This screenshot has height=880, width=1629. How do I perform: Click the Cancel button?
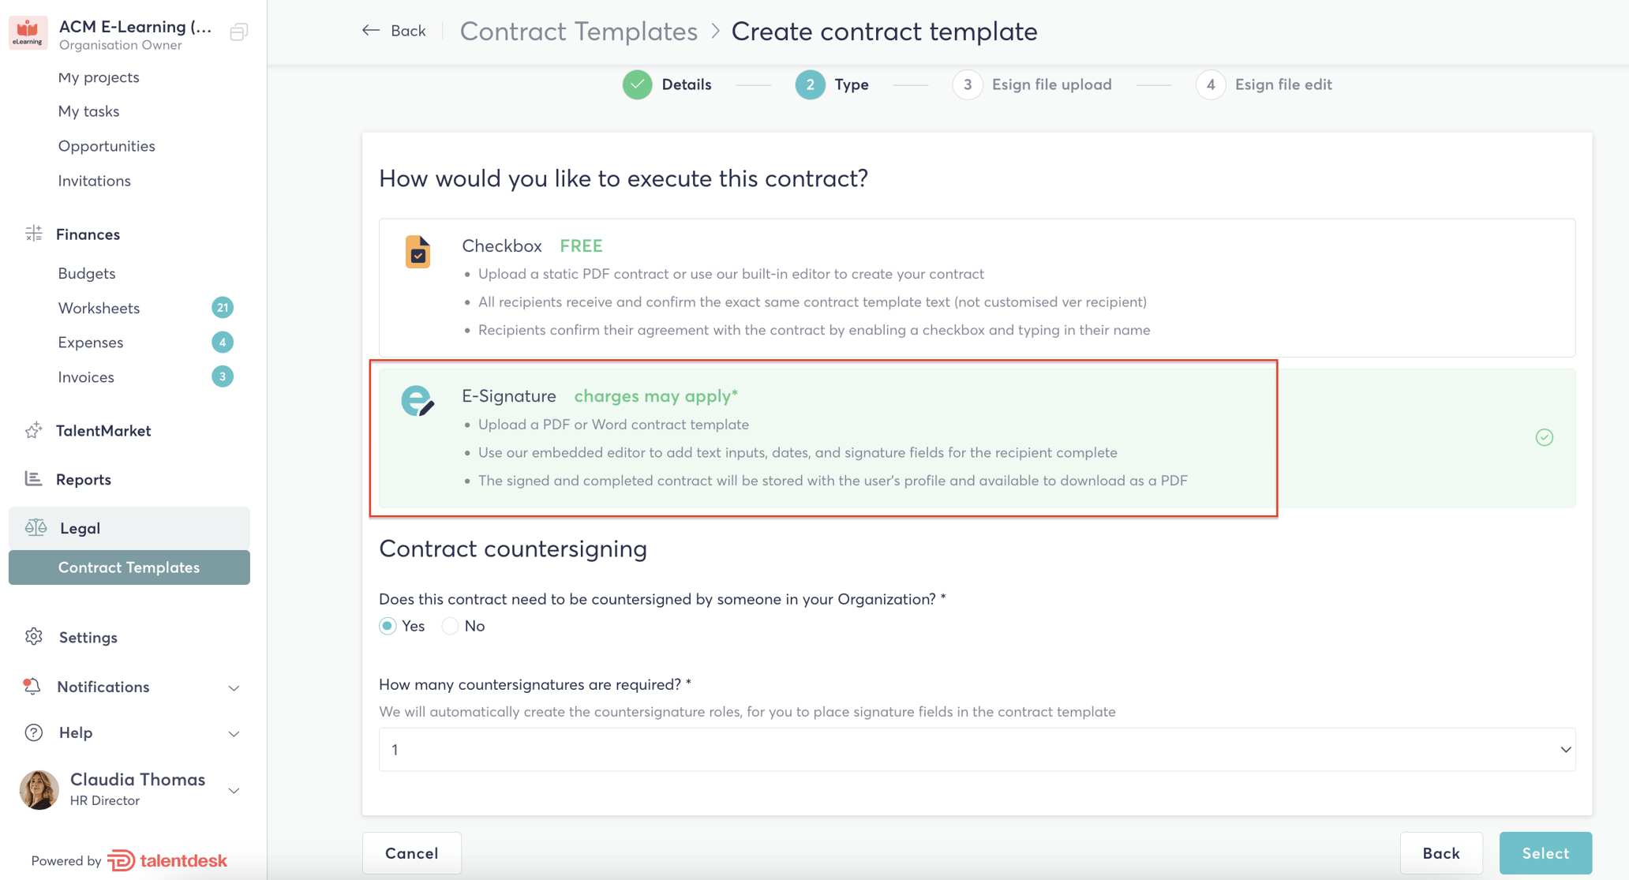[x=412, y=853]
